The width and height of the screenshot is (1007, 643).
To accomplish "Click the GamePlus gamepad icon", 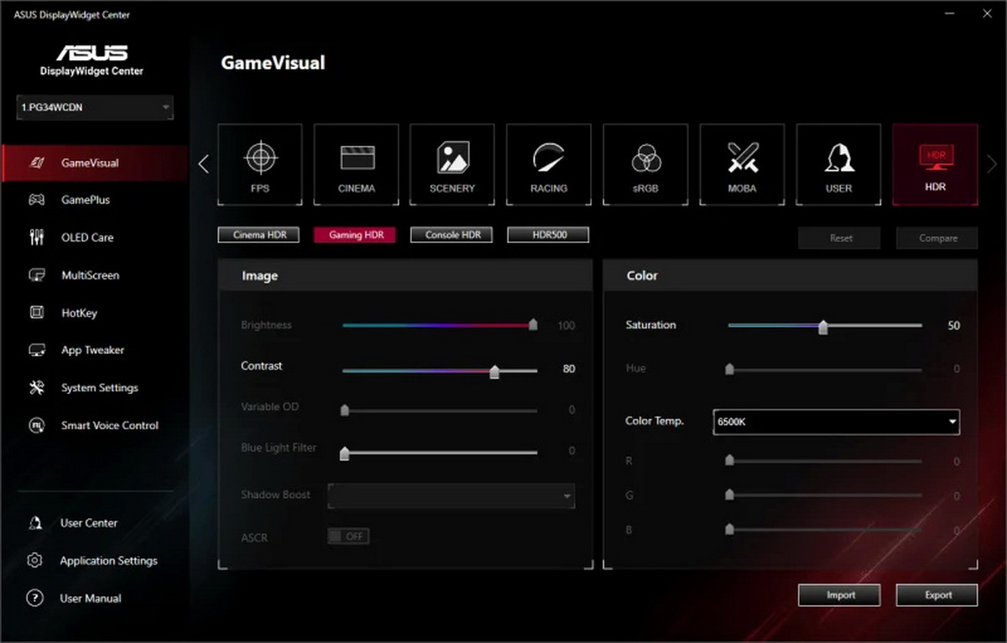I will [x=36, y=200].
